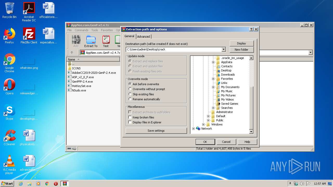Viewport: 333px width, 187px height.
Task: Open the Commands menu in WinRAR
Action: [81, 30]
